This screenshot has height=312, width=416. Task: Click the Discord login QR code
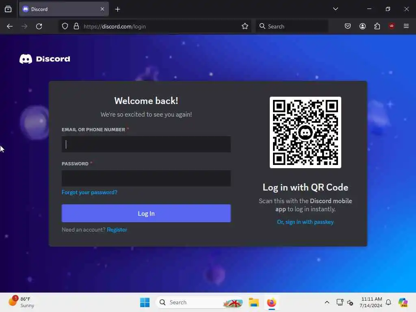coord(305,132)
